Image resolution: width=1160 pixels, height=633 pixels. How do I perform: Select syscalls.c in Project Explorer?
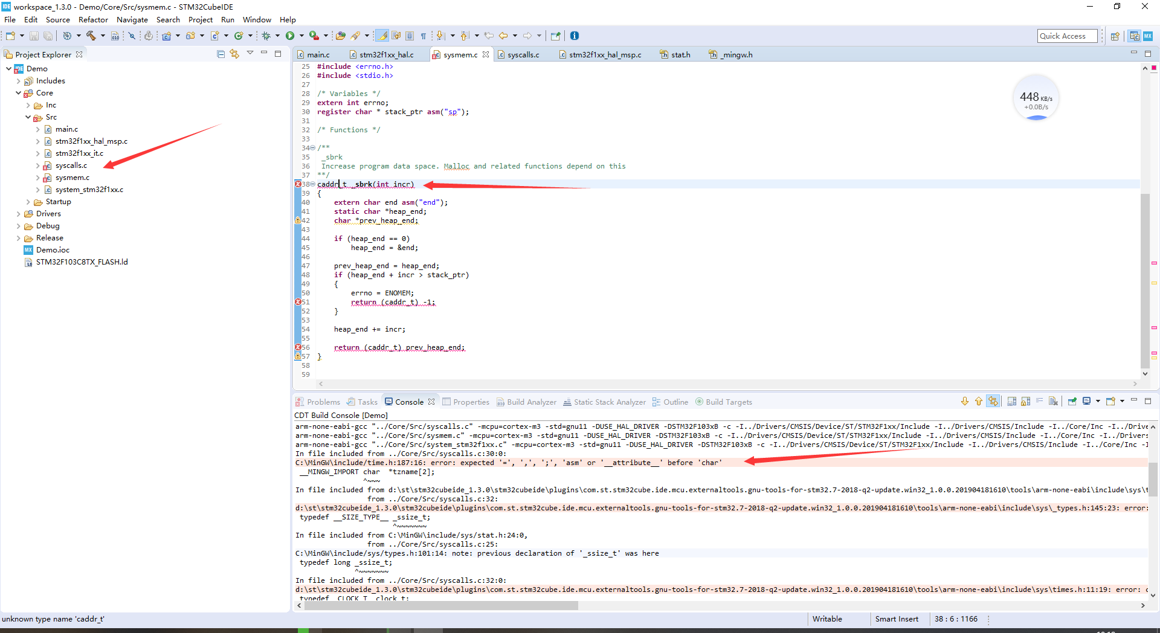(x=71, y=165)
